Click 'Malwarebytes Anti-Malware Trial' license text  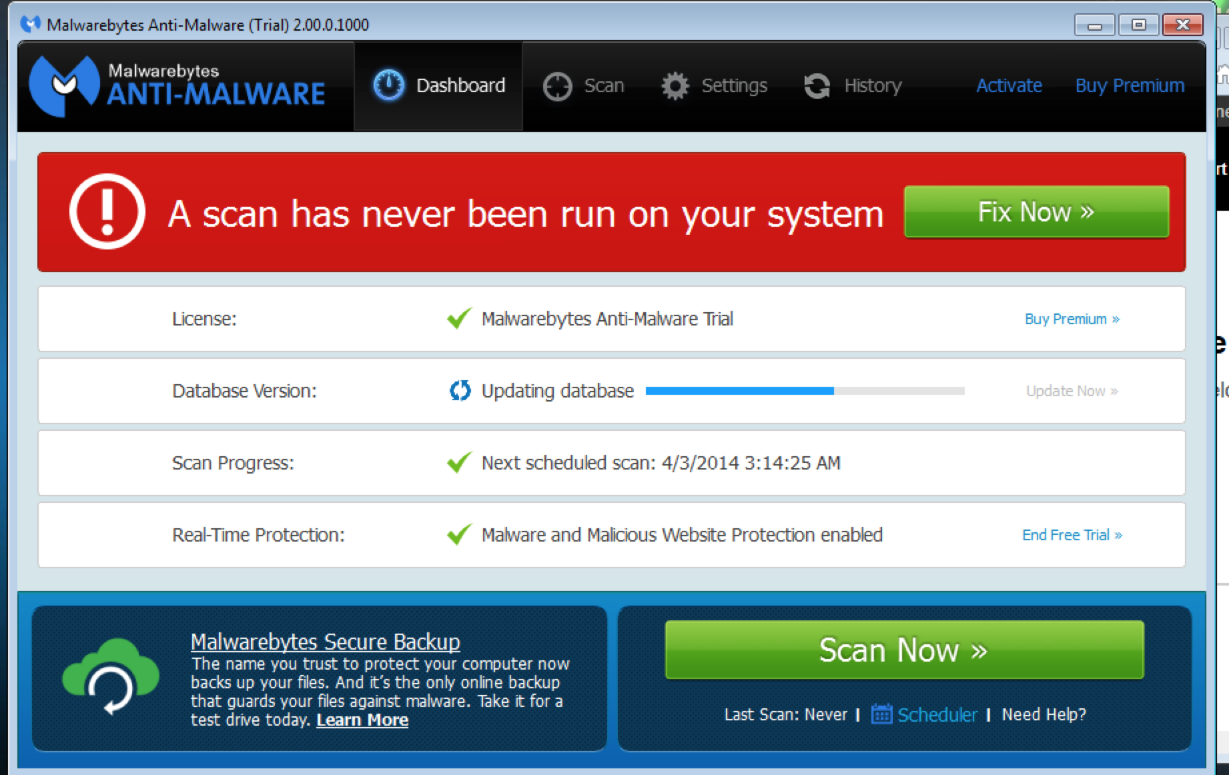pyautogui.click(x=607, y=319)
